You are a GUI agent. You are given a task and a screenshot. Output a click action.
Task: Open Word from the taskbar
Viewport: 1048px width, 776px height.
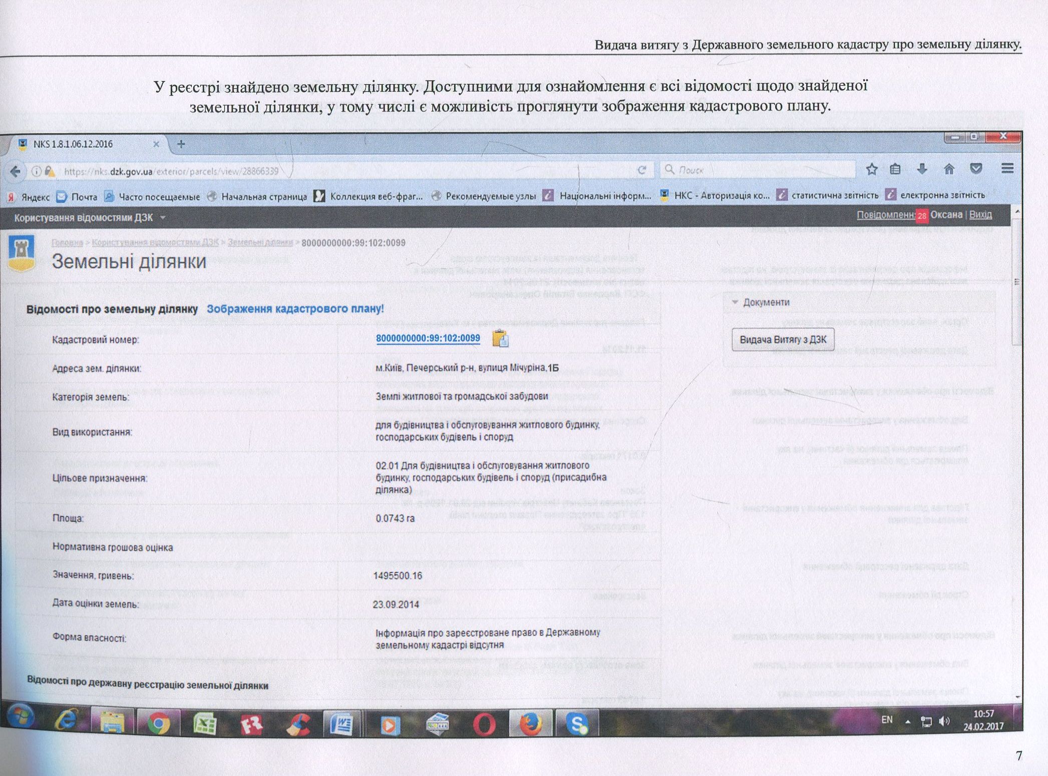[x=342, y=724]
